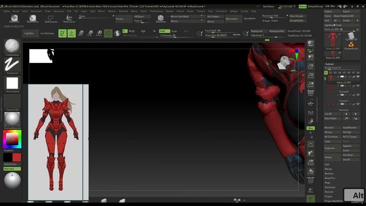Image resolution: width=366 pixels, height=206 pixels.
Task: Open the Material menu
Action: pyautogui.click(x=124, y=11)
